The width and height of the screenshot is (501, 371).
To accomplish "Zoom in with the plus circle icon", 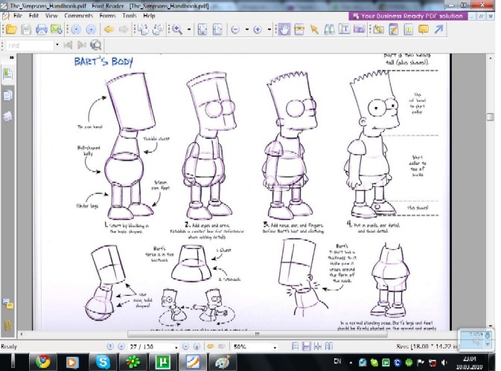I will point(258,30).
